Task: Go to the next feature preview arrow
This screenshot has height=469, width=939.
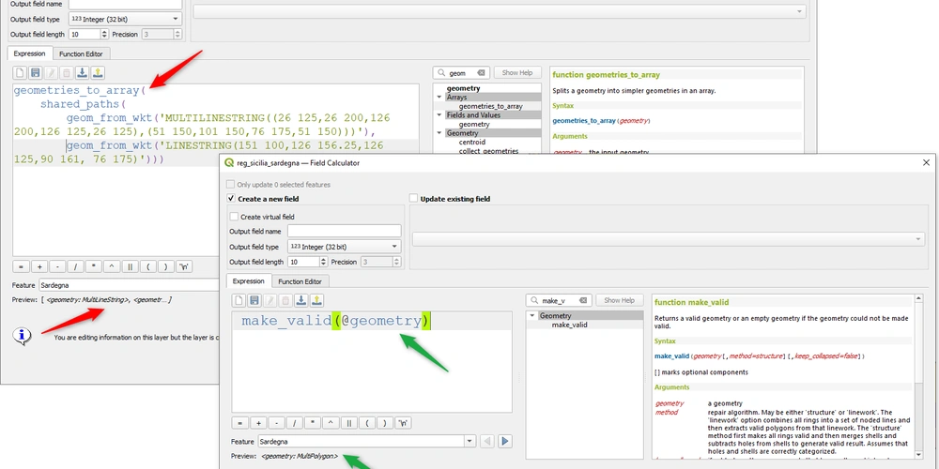Action: (505, 441)
